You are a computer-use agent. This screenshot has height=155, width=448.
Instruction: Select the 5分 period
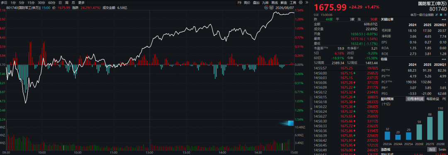pos(22,2)
